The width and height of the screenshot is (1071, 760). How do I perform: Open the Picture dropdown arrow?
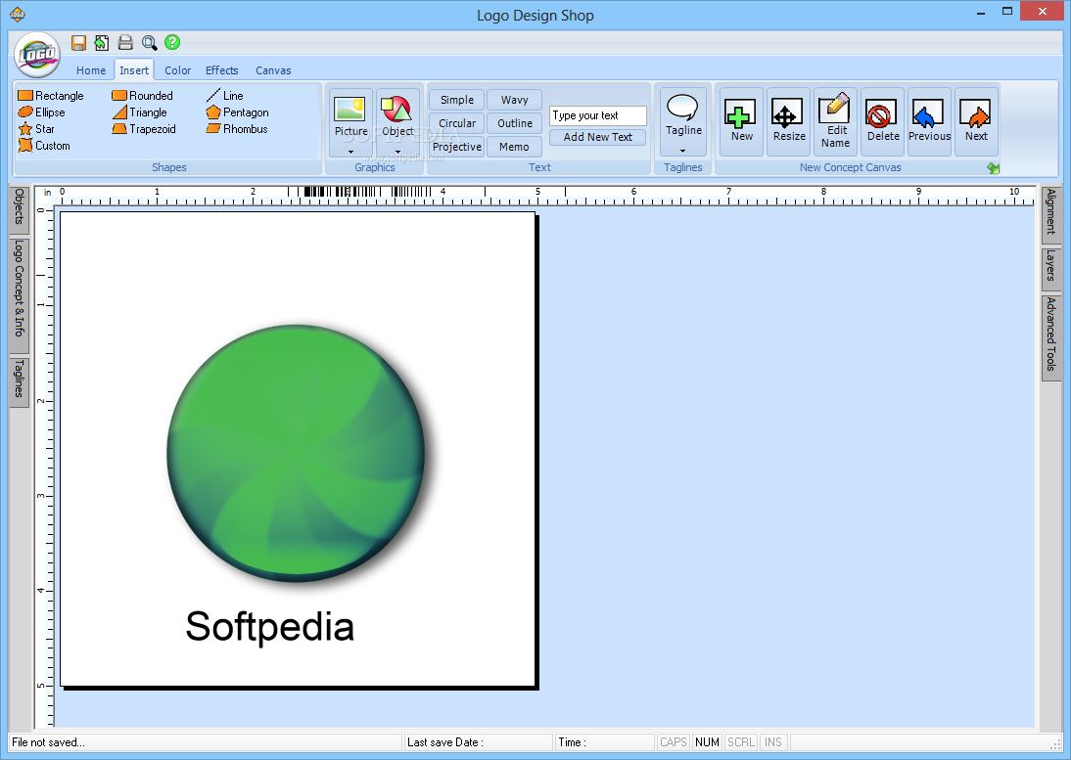(x=351, y=152)
